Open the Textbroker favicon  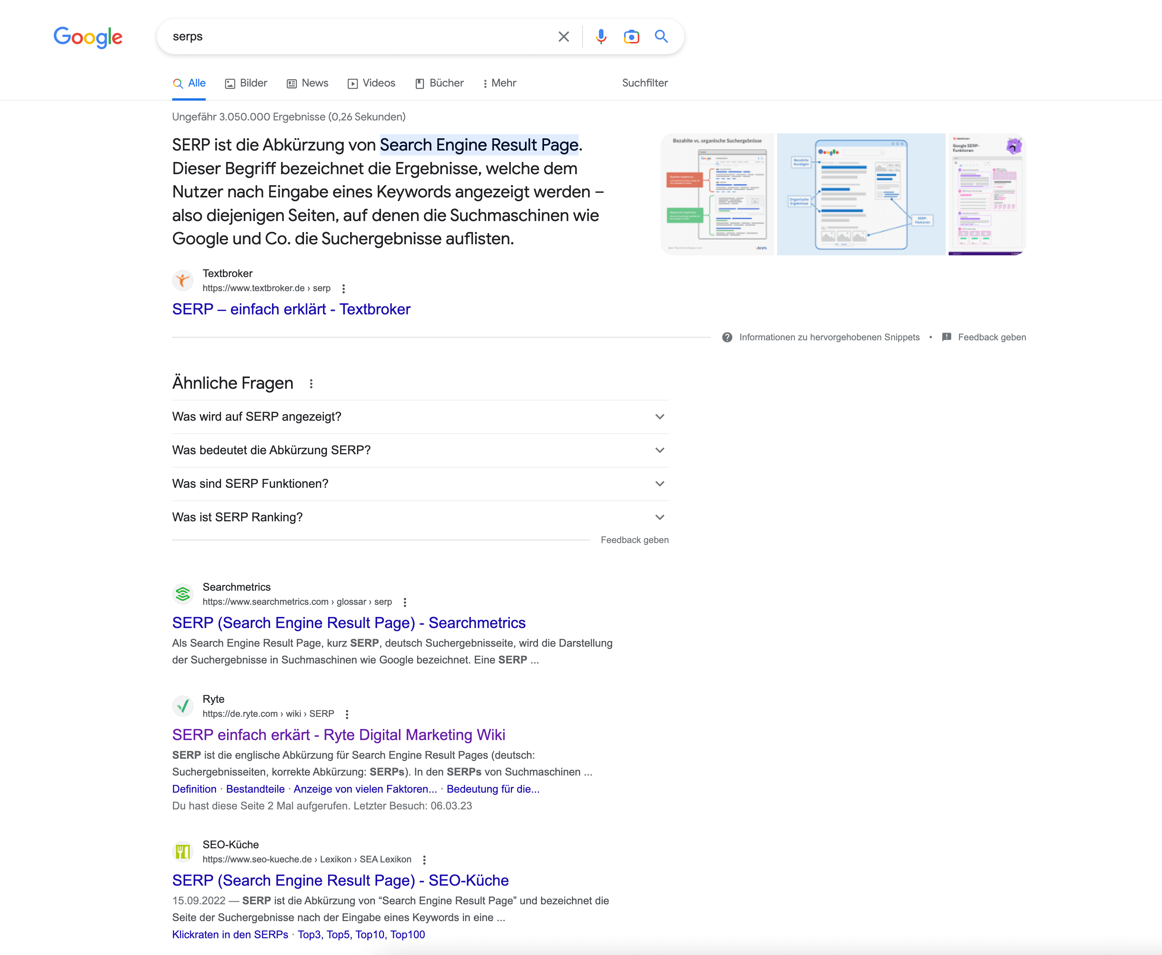pyautogui.click(x=182, y=280)
